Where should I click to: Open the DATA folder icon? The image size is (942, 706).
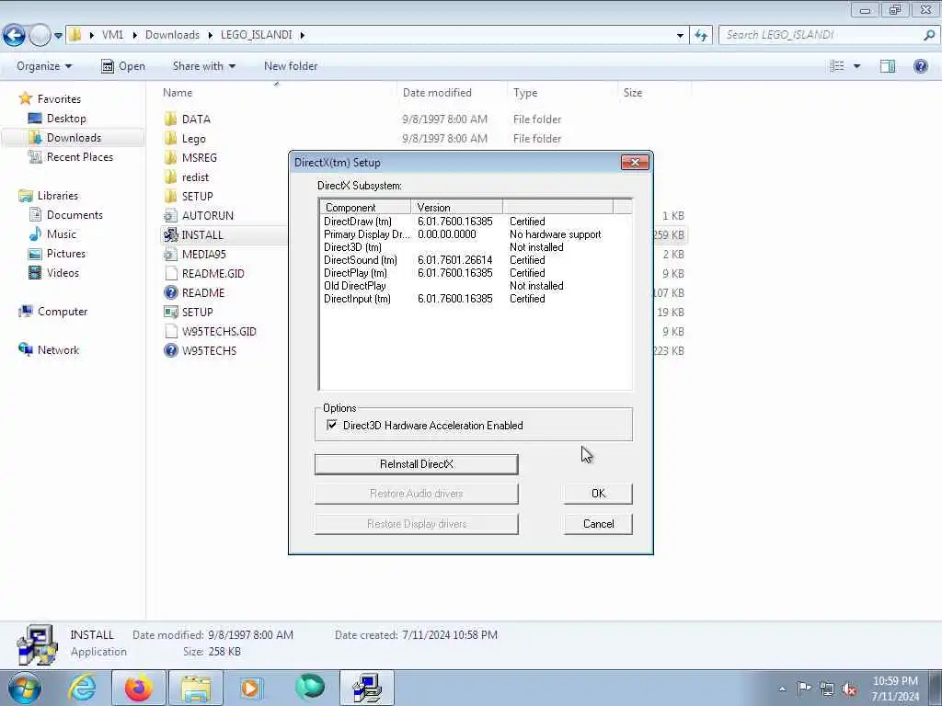[x=170, y=119]
